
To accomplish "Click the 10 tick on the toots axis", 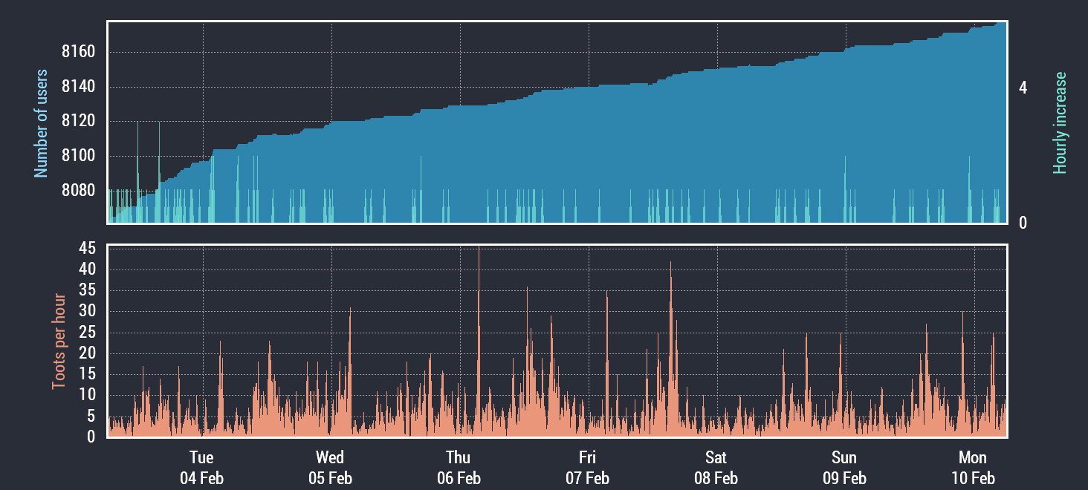I will (87, 395).
